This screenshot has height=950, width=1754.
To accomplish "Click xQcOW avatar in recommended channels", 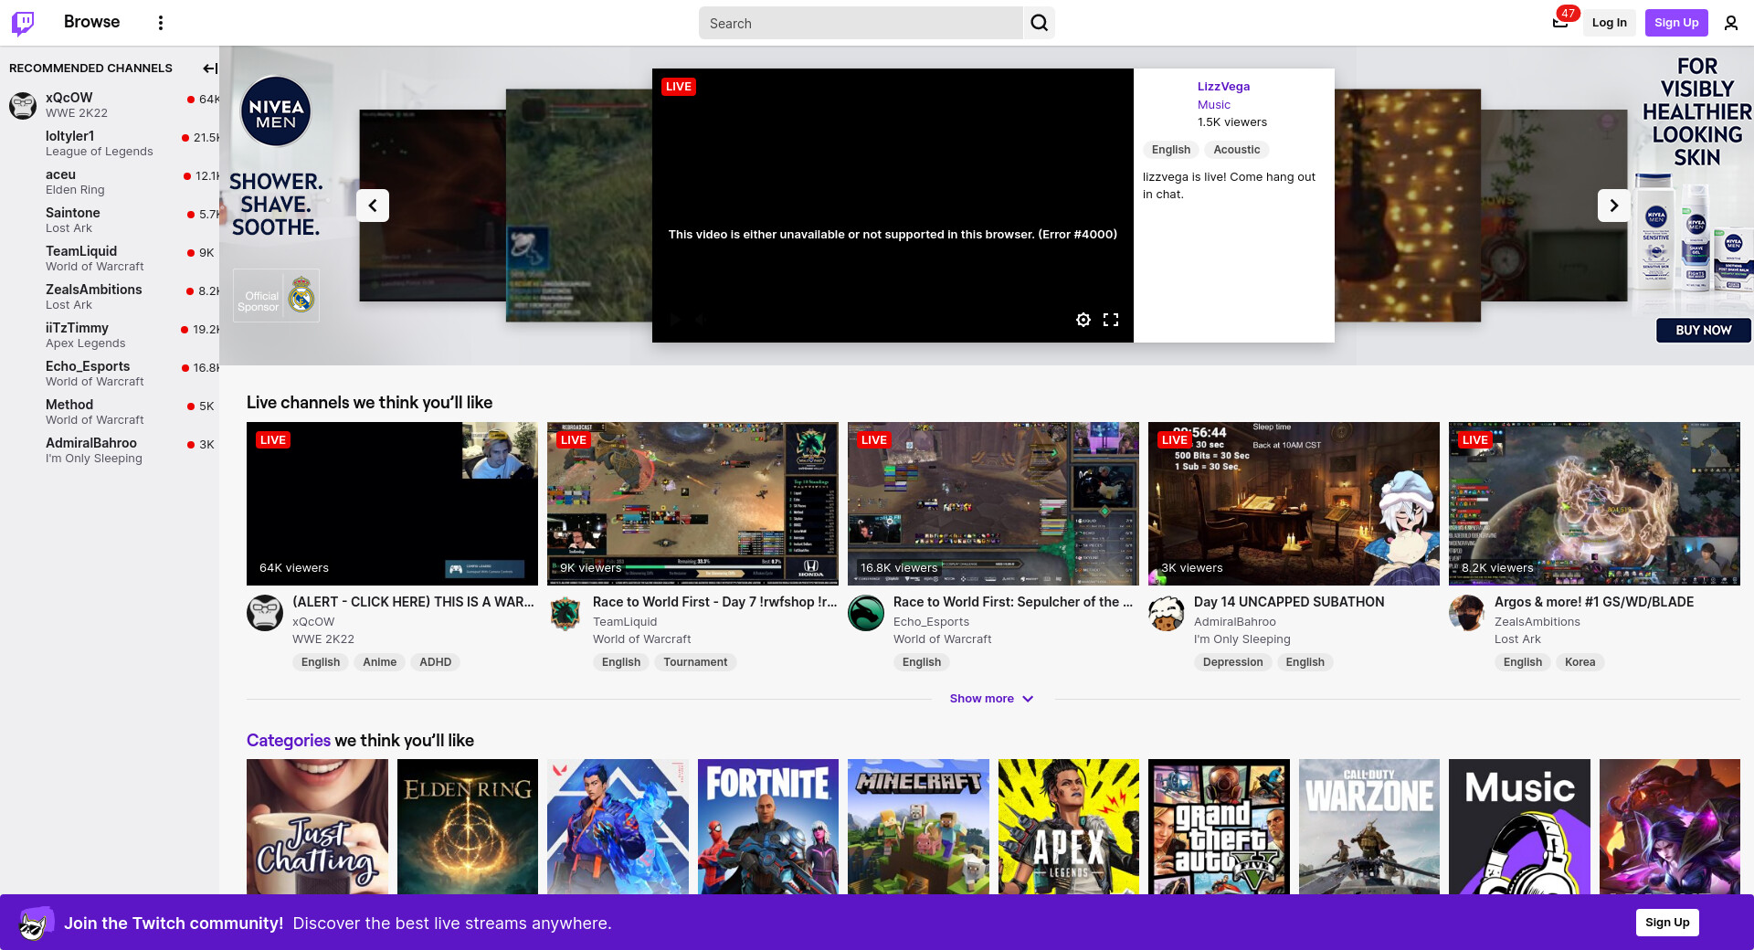I will tap(23, 105).
